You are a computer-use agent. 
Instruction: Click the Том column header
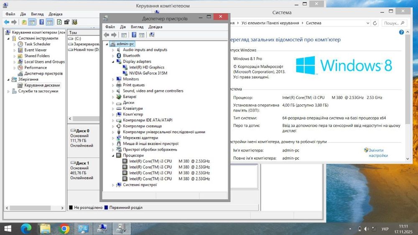coord(83,33)
